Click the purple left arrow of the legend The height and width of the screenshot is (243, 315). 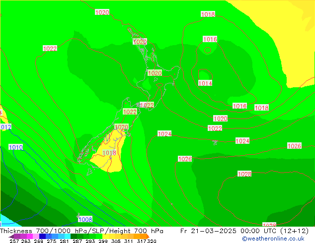[11, 237]
